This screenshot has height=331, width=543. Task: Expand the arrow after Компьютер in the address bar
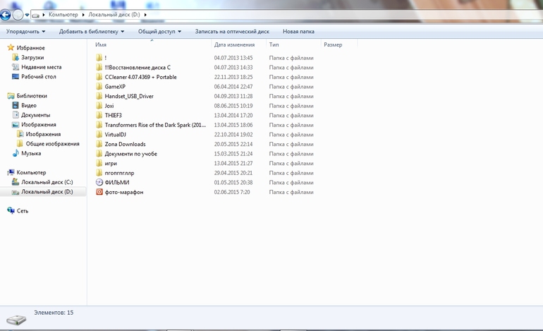(x=83, y=15)
